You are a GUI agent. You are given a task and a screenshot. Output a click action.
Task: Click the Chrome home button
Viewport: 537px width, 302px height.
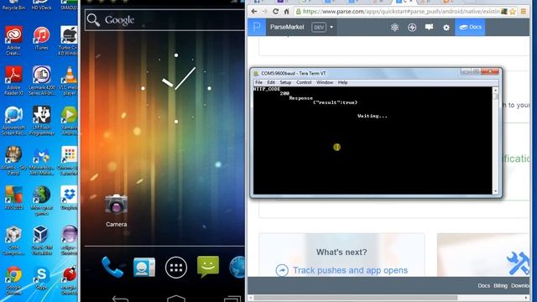[286, 11]
